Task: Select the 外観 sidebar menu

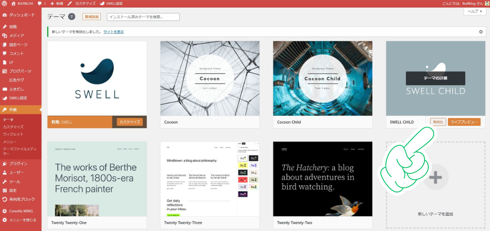Action: pyautogui.click(x=20, y=110)
